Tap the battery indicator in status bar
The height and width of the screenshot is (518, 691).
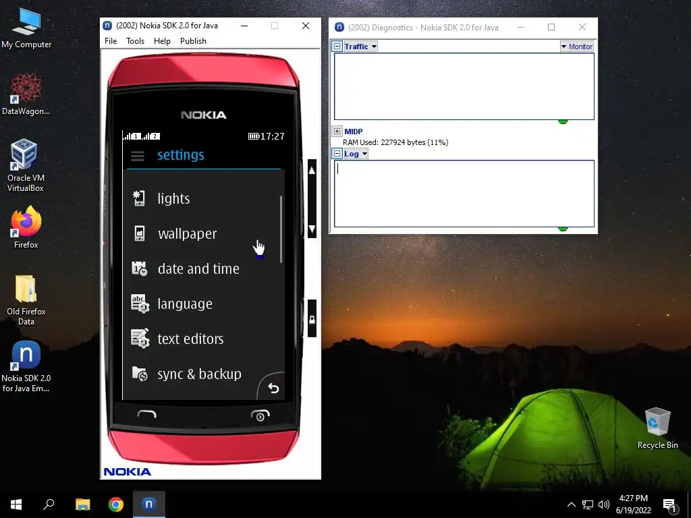click(x=254, y=136)
